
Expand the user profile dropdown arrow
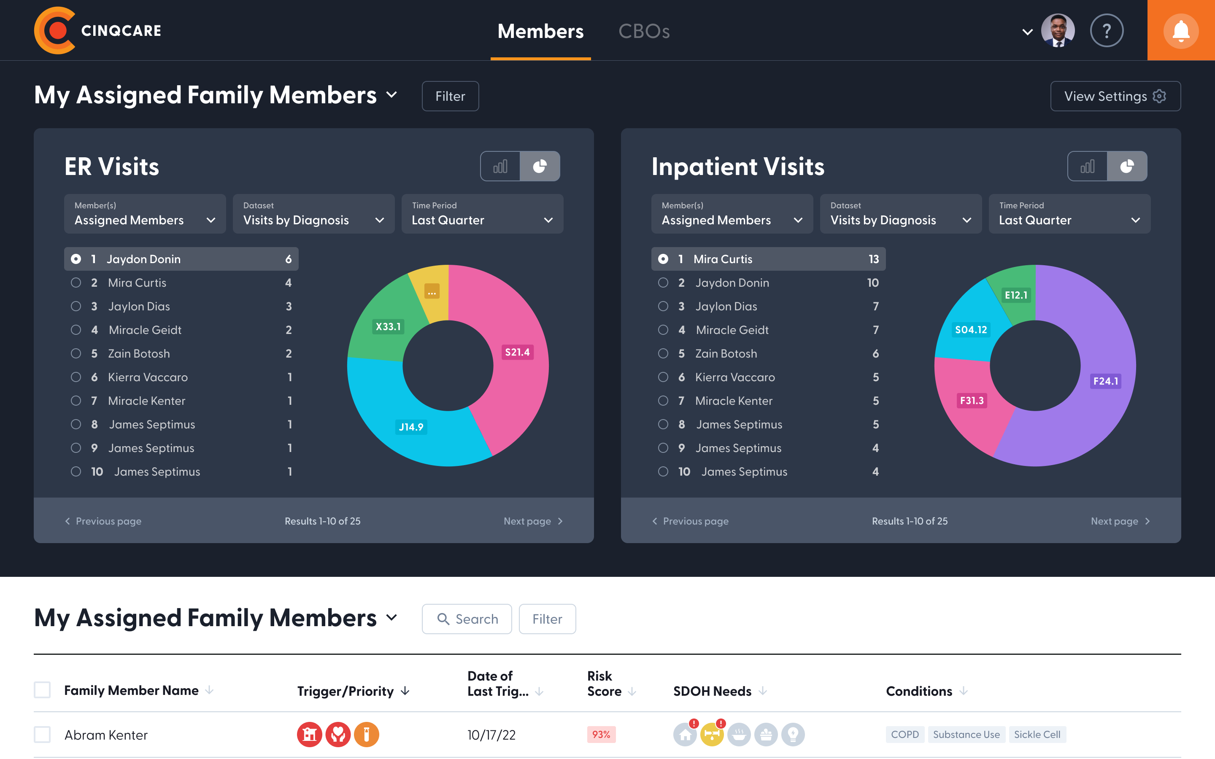[x=1027, y=32]
